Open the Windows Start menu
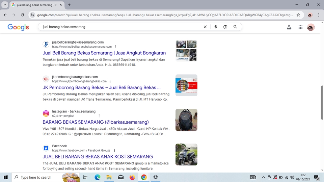324x182 pixels. pos(6,177)
